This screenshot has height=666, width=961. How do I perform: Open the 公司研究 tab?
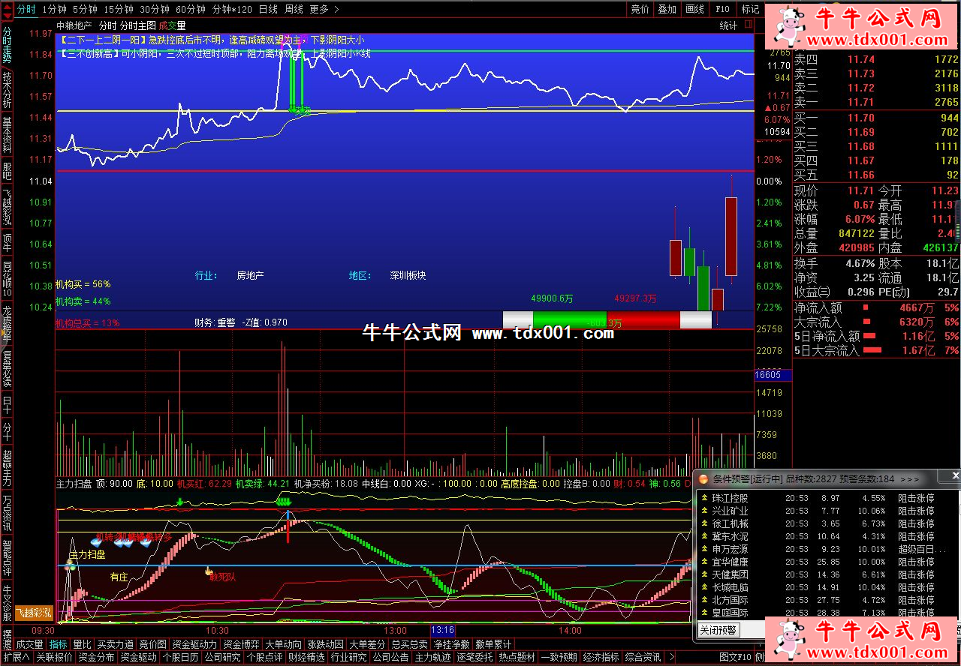tap(223, 658)
